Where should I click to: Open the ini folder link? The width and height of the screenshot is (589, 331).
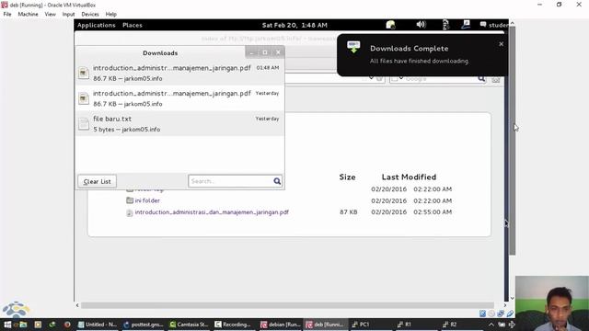tap(147, 200)
